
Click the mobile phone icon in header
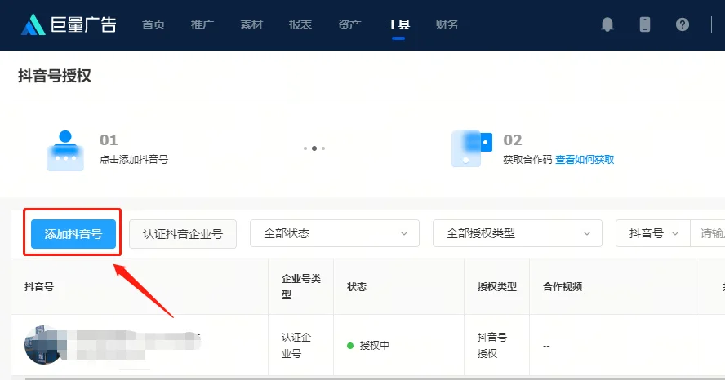point(645,24)
